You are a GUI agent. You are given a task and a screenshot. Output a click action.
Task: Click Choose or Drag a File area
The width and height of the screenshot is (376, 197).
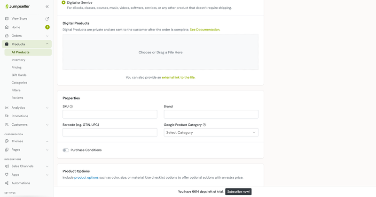tap(160, 52)
